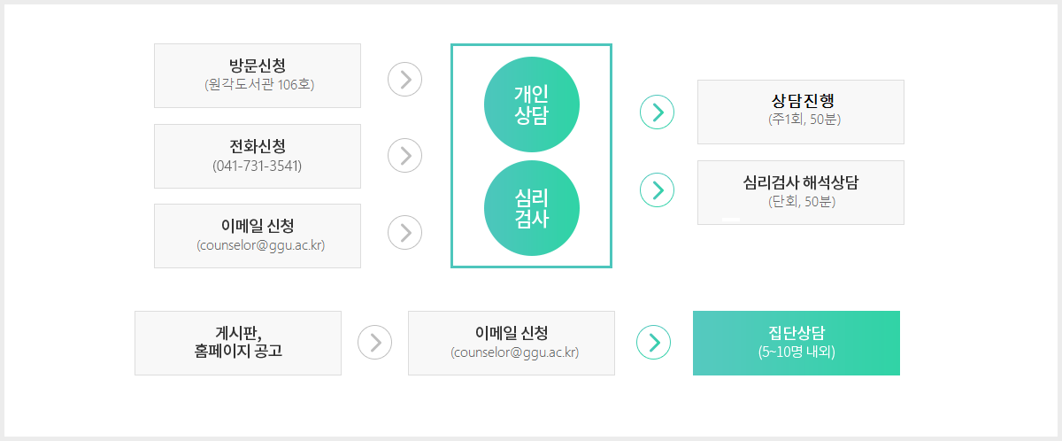Click the 게시판, 홈페이지 공고 box
Screen dimensions: 1062x441
click(x=238, y=343)
